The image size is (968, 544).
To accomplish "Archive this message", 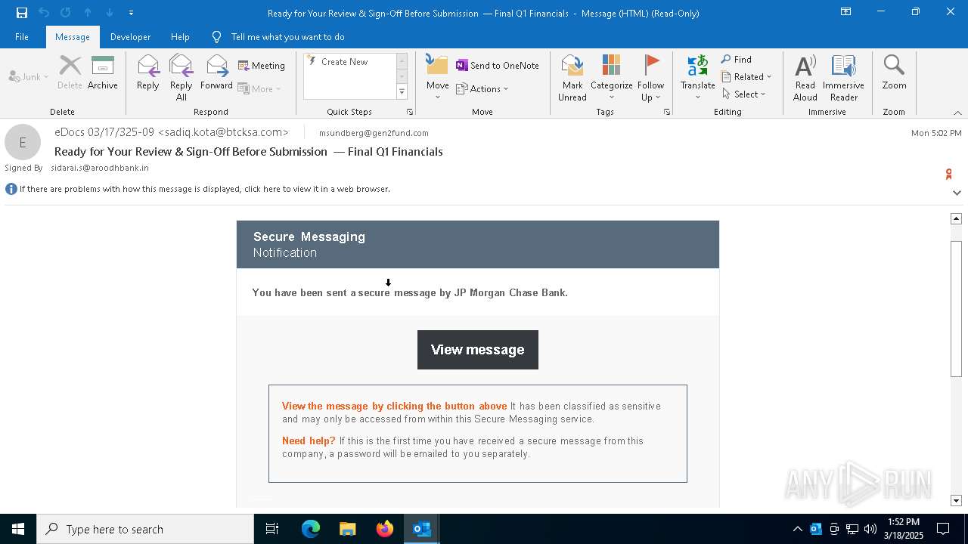I will 103,73.
